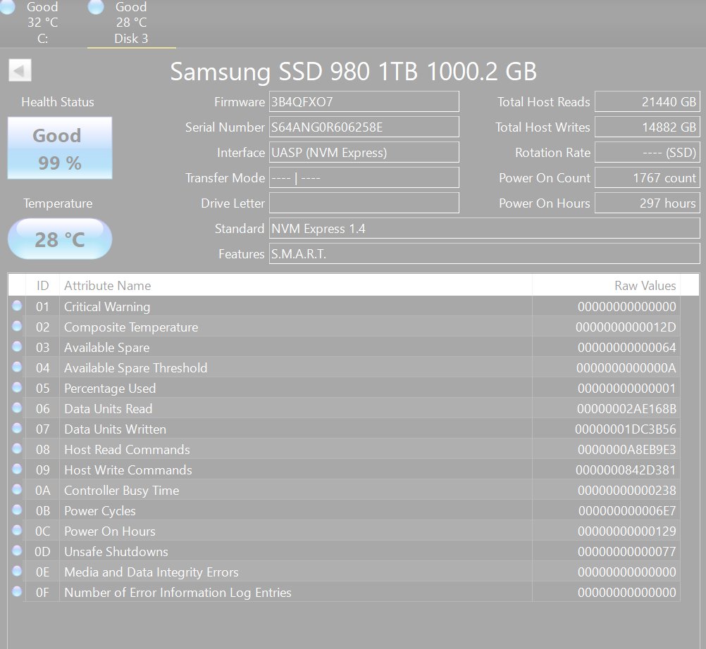Click the Available Spare Threshold attribute name
This screenshot has width=706, height=649.
click(135, 368)
